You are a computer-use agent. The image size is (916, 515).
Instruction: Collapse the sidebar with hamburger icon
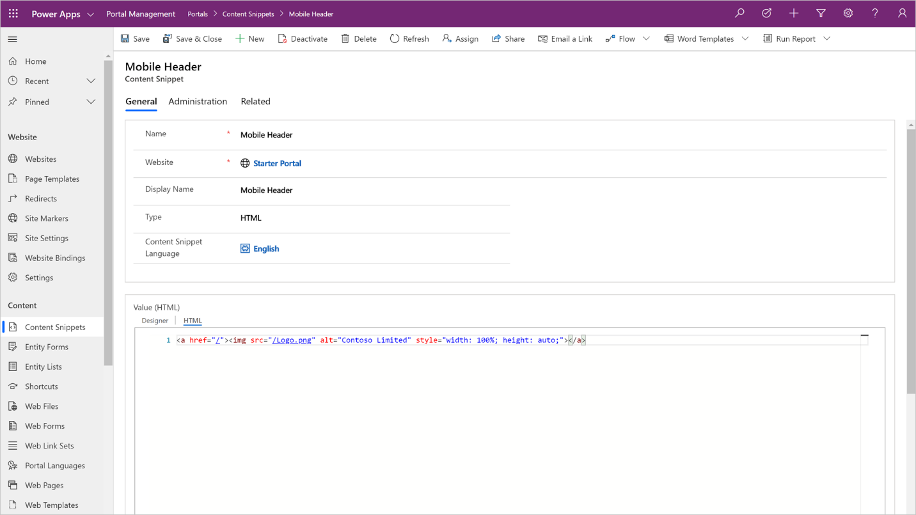tap(12, 39)
